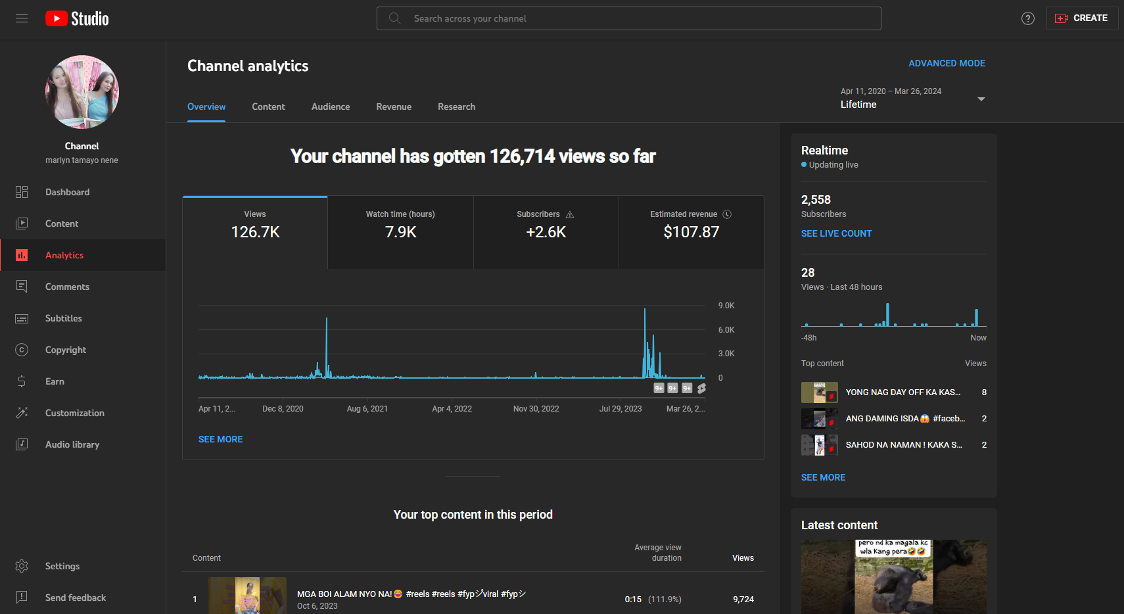Viewport: 1124px width, 614px height.
Task: Select the Estimated revenue card
Action: 691,233
